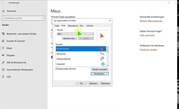Open Automatische Wiedergabe settings
The width and height of the screenshot is (179, 109).
[20, 70]
